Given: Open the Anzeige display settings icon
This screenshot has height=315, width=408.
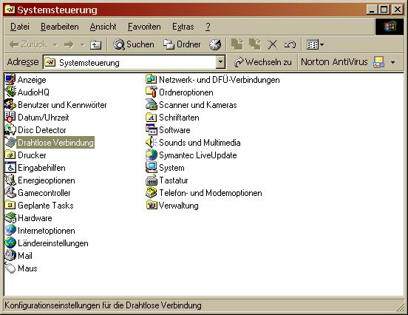Looking at the screenshot, I should pos(10,80).
